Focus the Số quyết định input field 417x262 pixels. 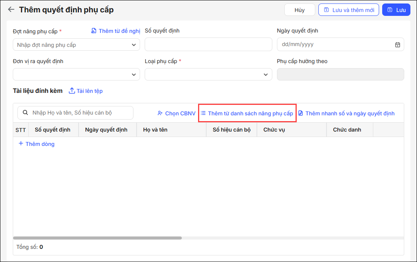(208, 45)
